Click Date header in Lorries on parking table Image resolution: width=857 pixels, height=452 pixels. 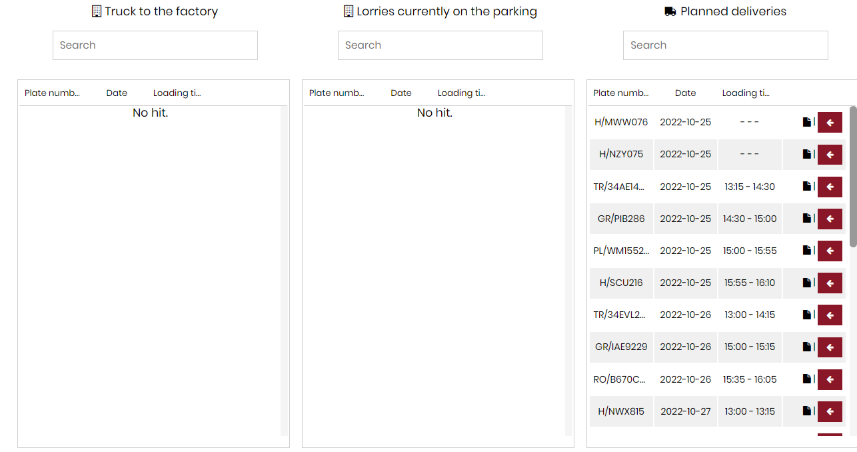click(401, 93)
